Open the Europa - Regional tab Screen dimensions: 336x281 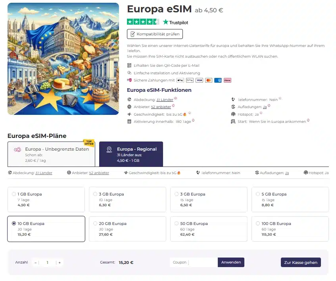(131, 154)
